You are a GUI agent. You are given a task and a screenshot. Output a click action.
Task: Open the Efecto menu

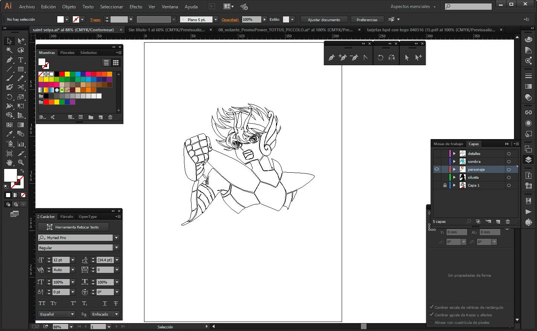(x=136, y=6)
